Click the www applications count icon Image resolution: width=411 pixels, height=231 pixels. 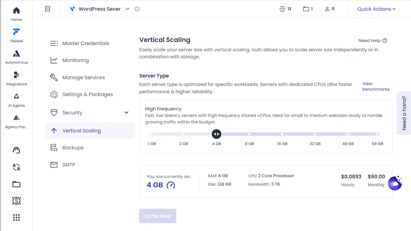pyautogui.click(x=282, y=9)
